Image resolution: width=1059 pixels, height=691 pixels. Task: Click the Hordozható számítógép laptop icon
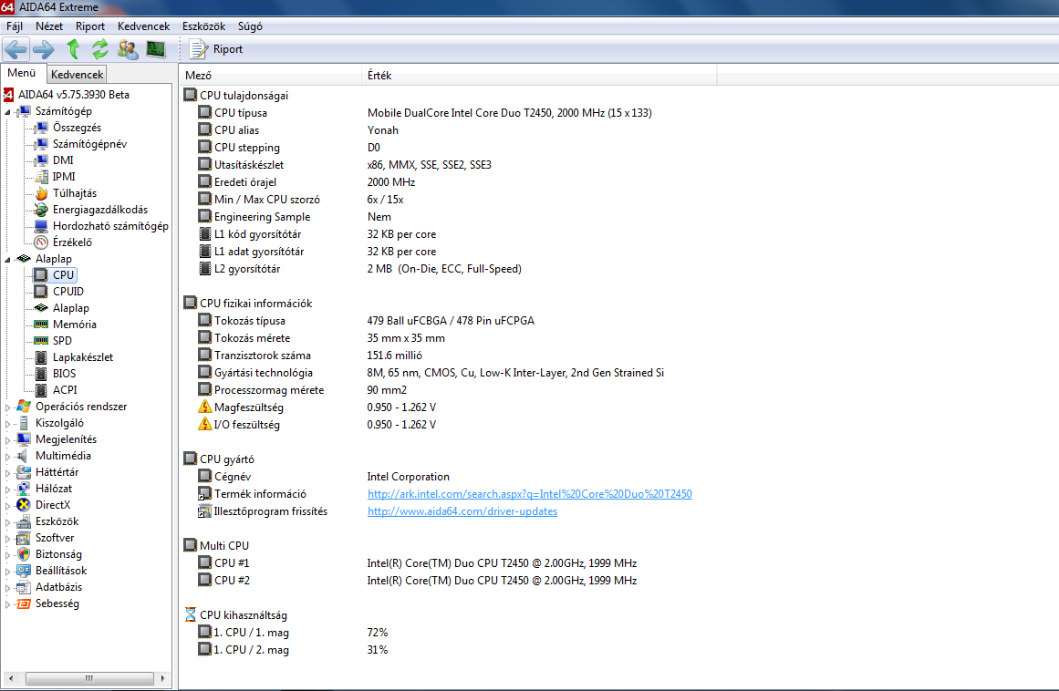coord(41,226)
